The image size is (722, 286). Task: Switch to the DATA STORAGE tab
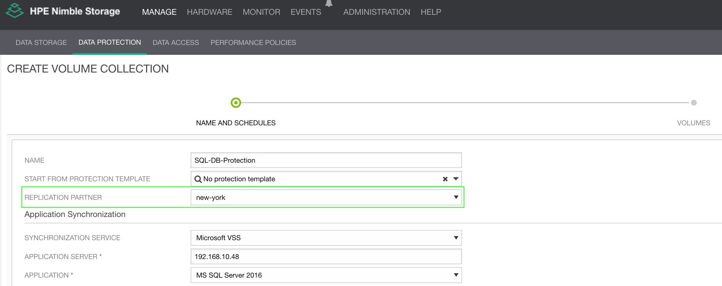pos(41,42)
